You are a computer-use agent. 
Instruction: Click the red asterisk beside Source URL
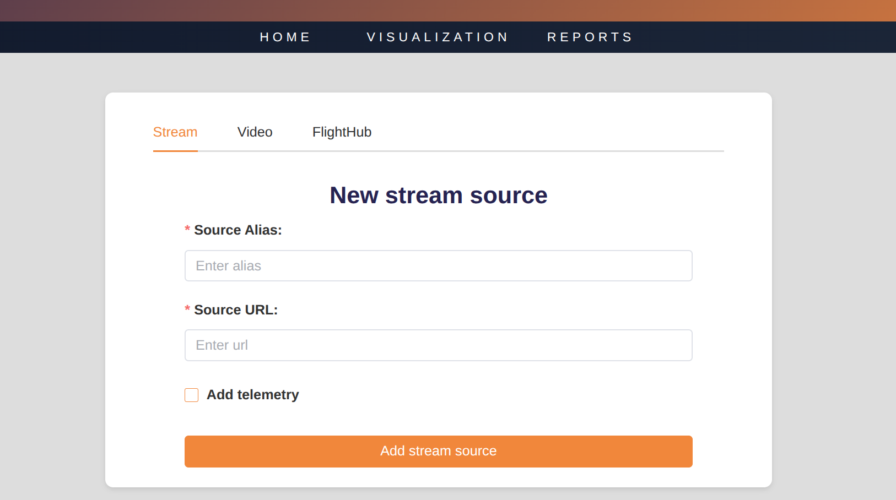point(187,309)
